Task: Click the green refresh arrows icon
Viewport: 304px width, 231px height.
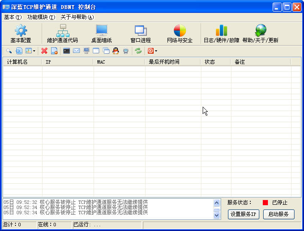Action: point(138,51)
